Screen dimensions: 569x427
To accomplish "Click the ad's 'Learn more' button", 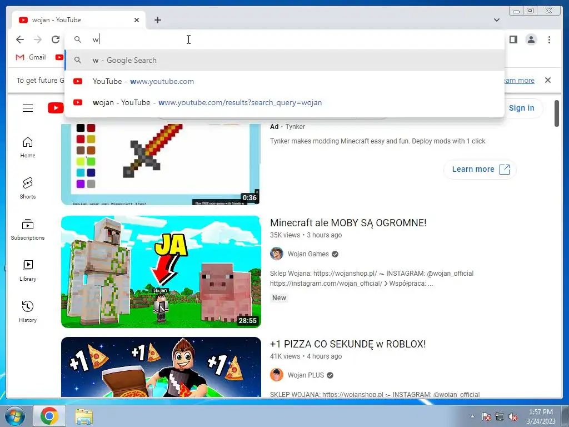I will (x=480, y=169).
